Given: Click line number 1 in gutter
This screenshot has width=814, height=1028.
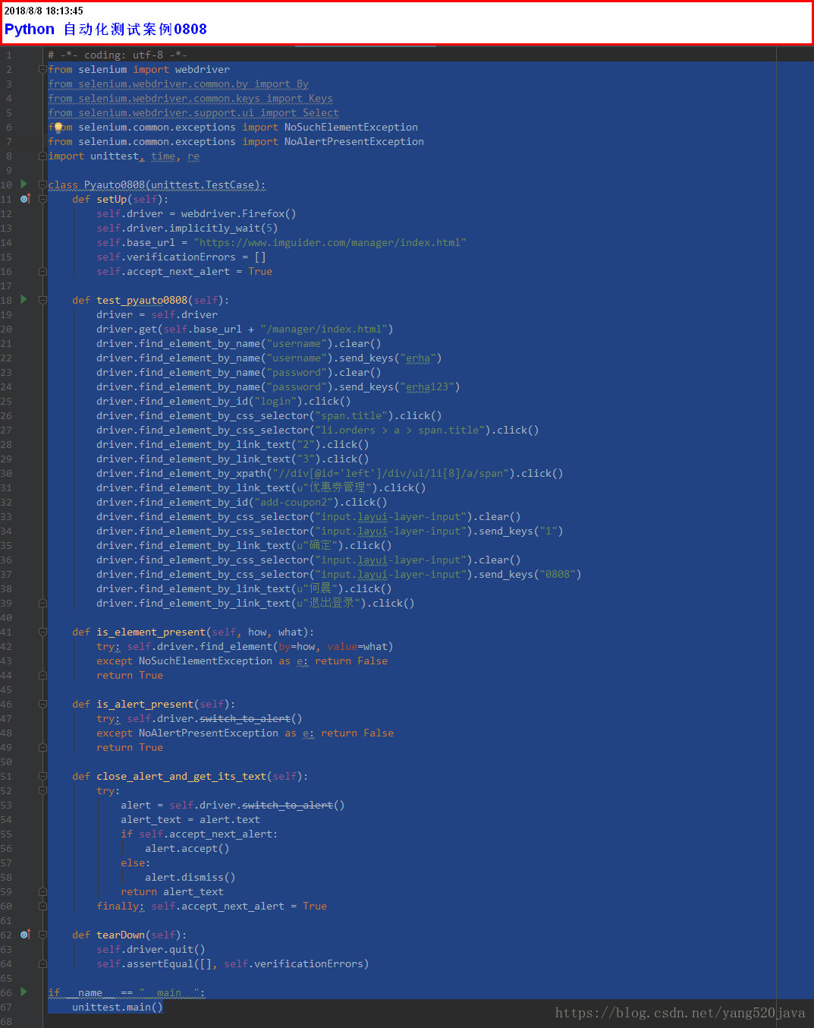Looking at the screenshot, I should point(8,55).
